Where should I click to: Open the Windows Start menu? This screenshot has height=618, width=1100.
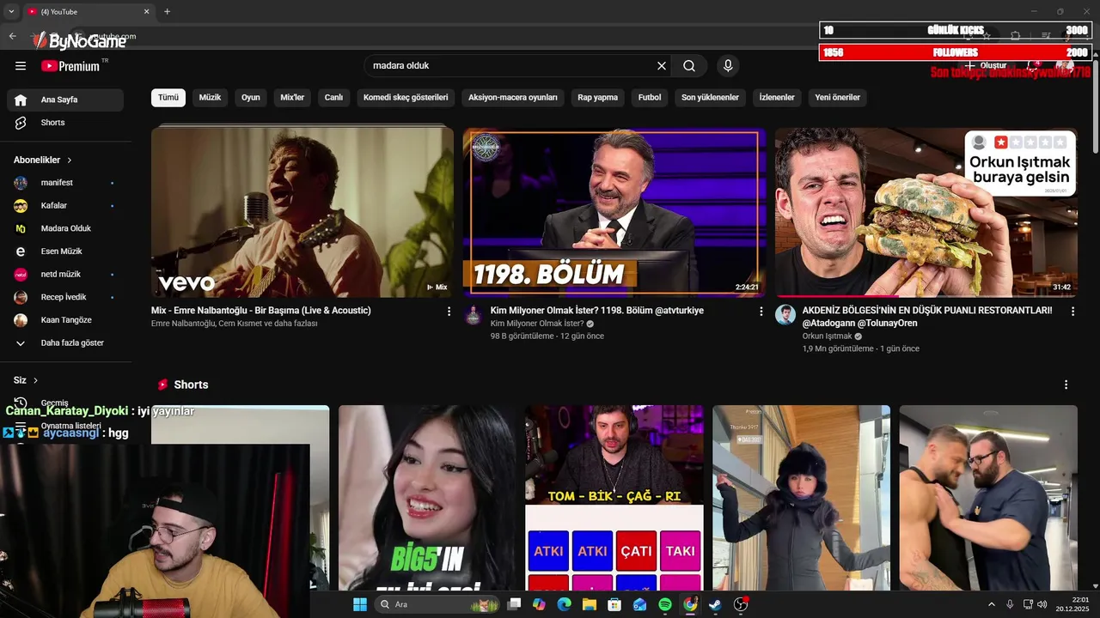(x=360, y=604)
